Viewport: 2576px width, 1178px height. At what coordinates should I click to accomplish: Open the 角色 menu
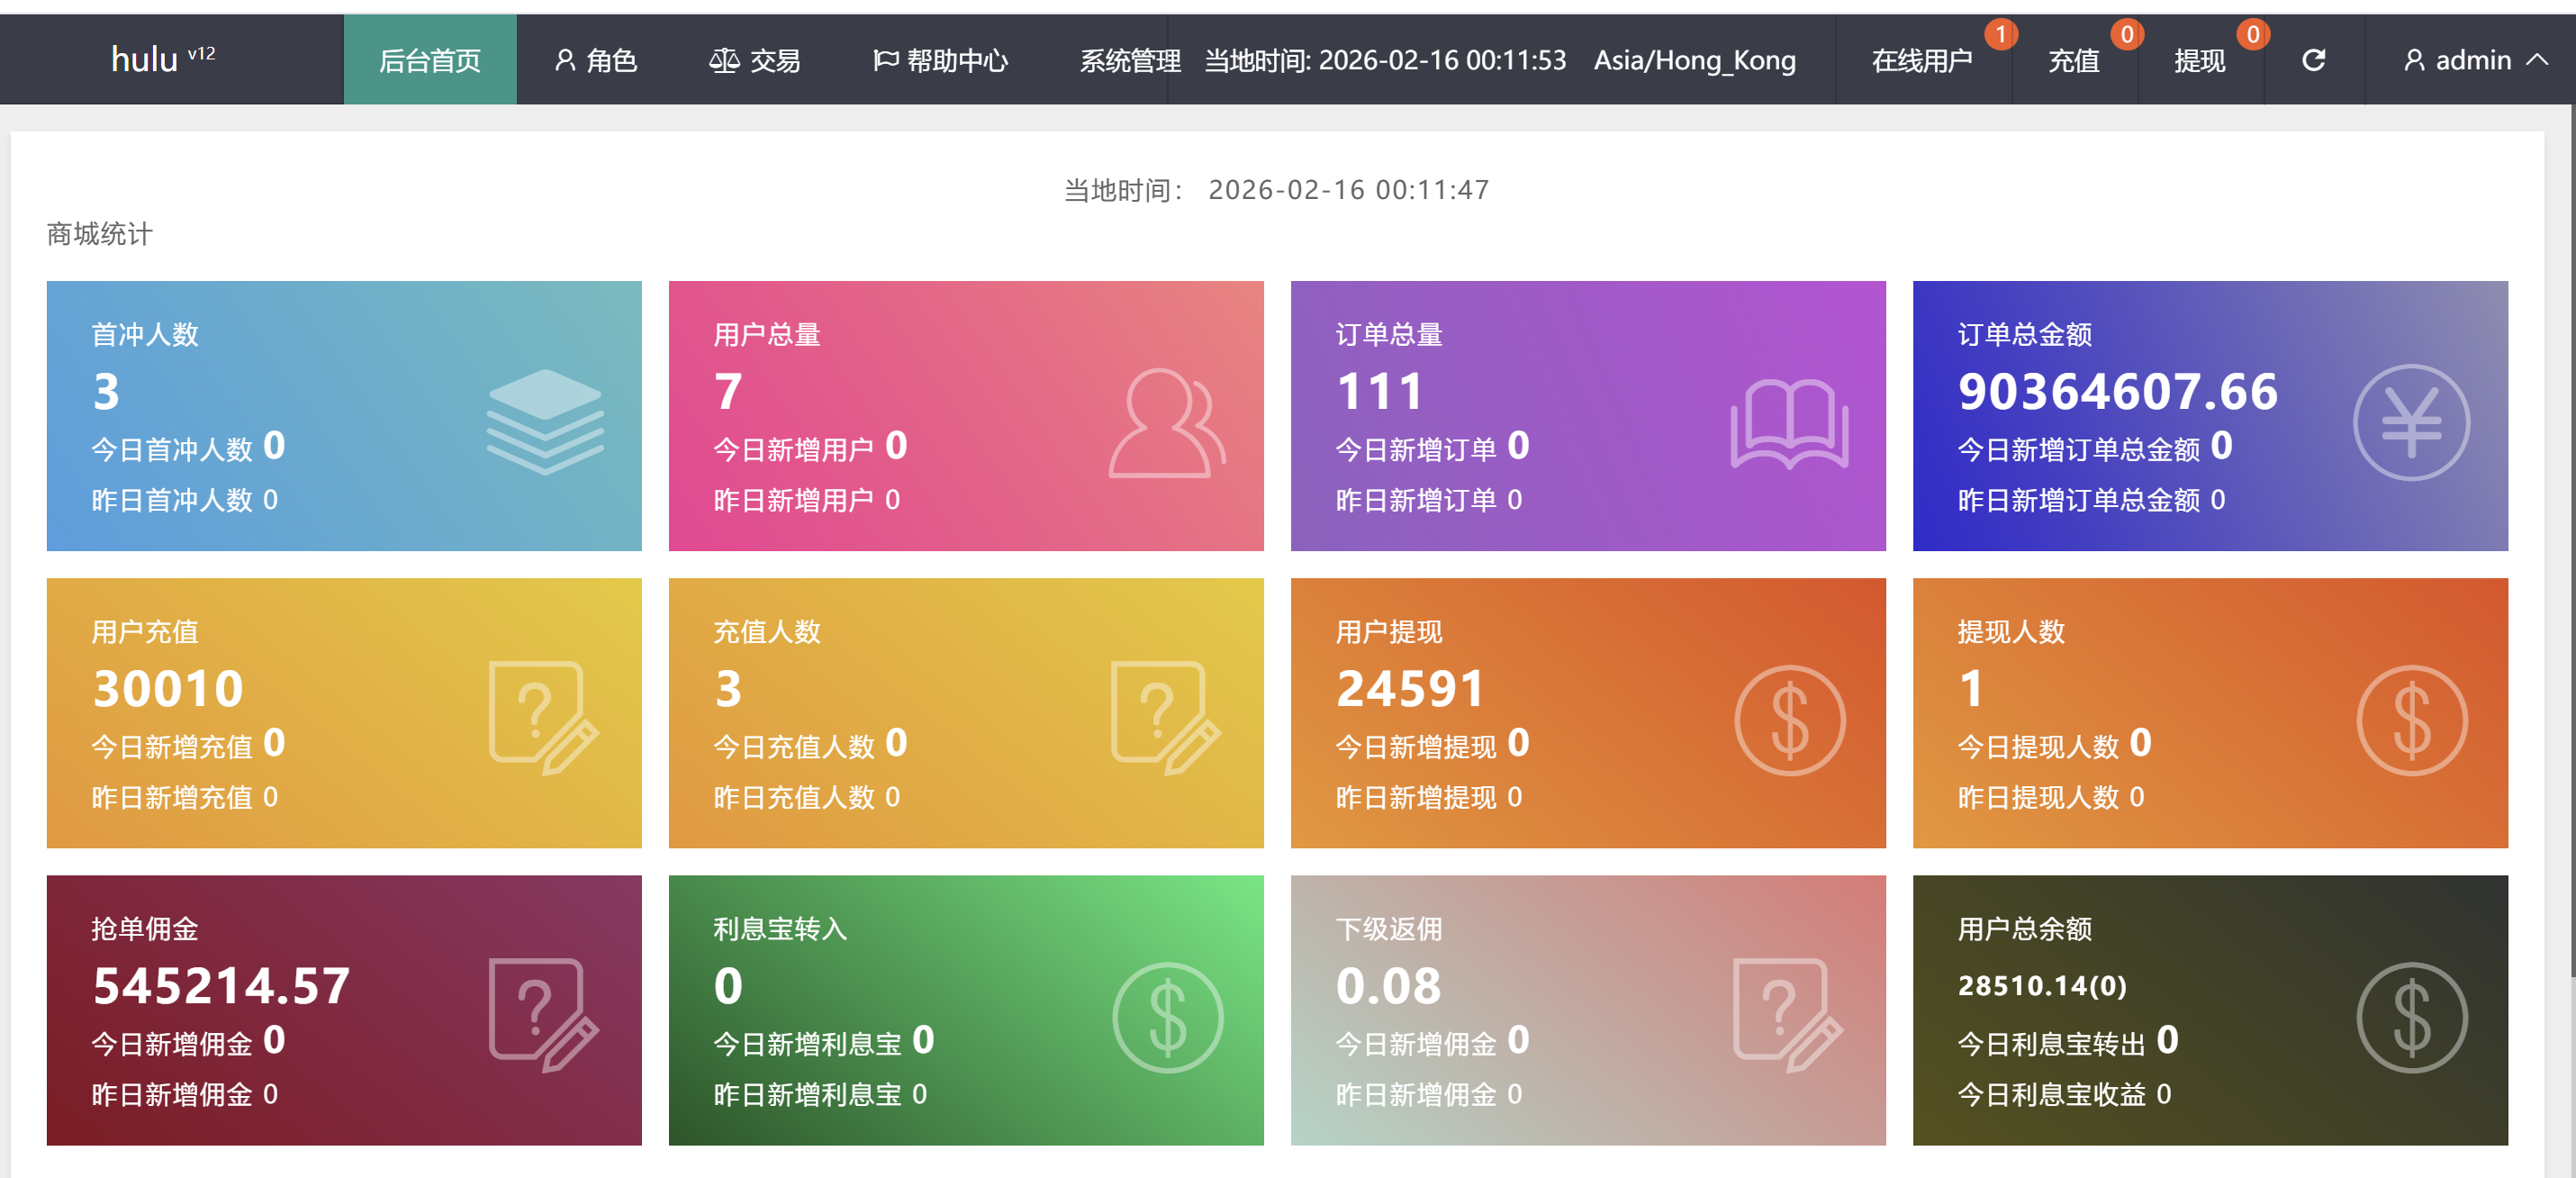click(x=596, y=61)
